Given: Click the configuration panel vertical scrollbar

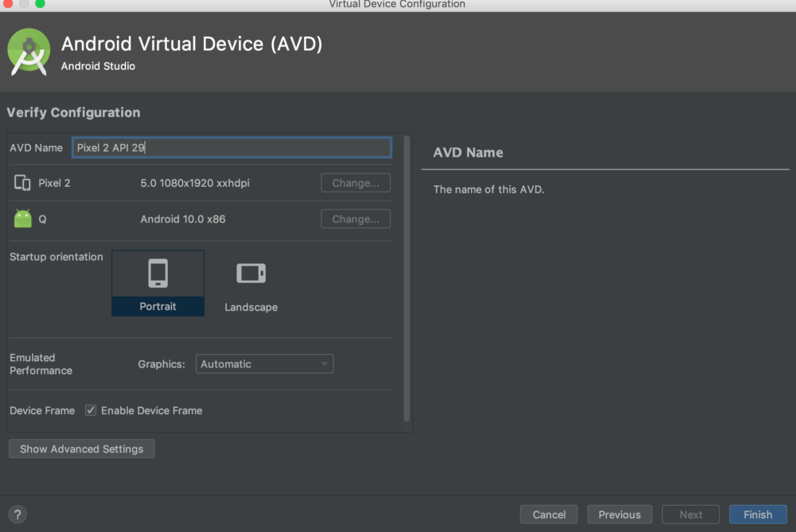Looking at the screenshot, I should coord(406,279).
